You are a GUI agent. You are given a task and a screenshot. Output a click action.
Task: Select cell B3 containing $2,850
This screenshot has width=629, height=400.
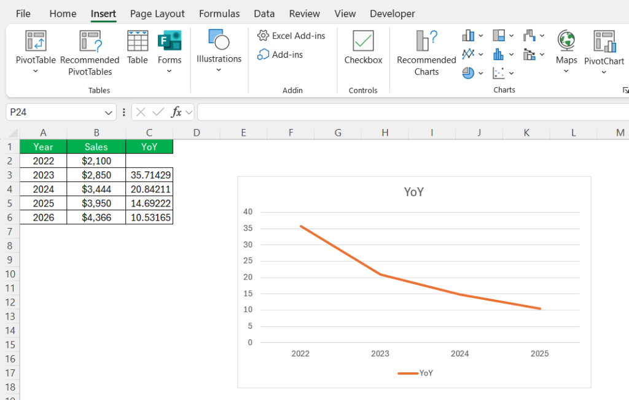tap(96, 175)
